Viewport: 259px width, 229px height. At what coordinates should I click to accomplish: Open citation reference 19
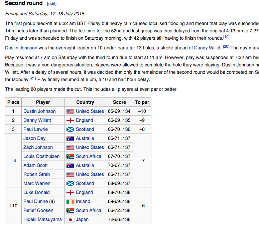pyautogui.click(x=226, y=37)
